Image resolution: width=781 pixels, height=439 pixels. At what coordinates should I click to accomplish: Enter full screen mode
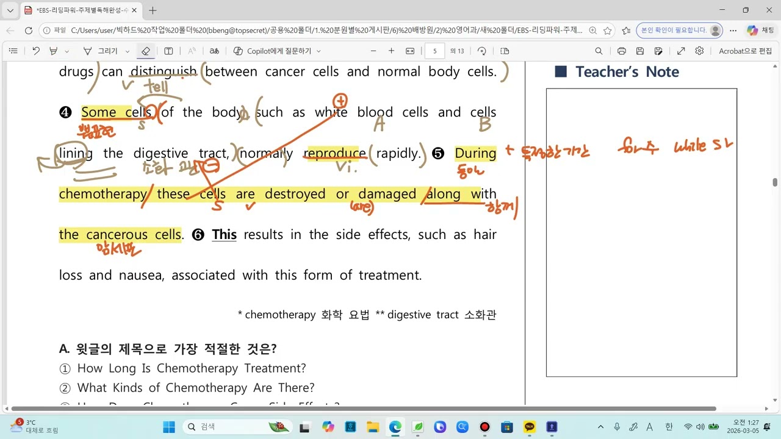(x=681, y=51)
